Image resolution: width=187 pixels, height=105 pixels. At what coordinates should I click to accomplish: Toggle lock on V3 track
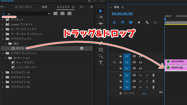click(120, 56)
